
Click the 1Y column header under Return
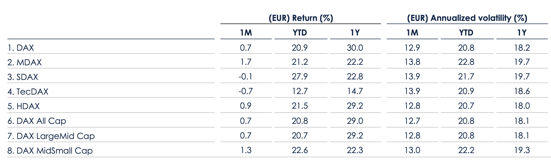tap(355, 33)
